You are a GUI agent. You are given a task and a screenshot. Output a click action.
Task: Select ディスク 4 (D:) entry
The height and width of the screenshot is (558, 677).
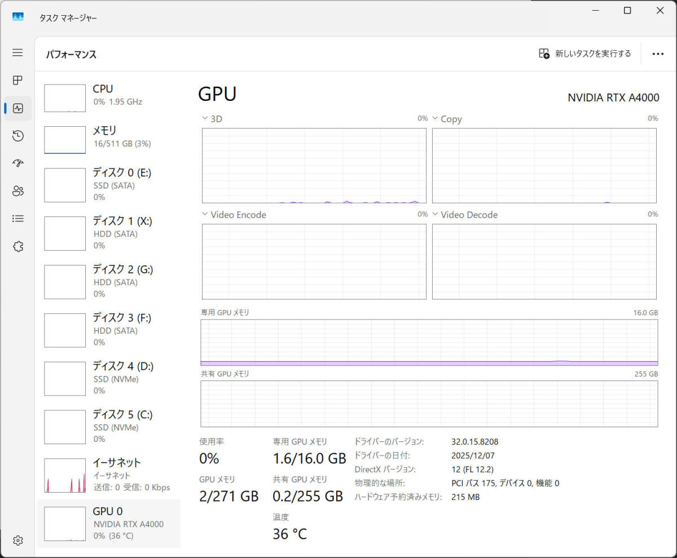point(109,378)
